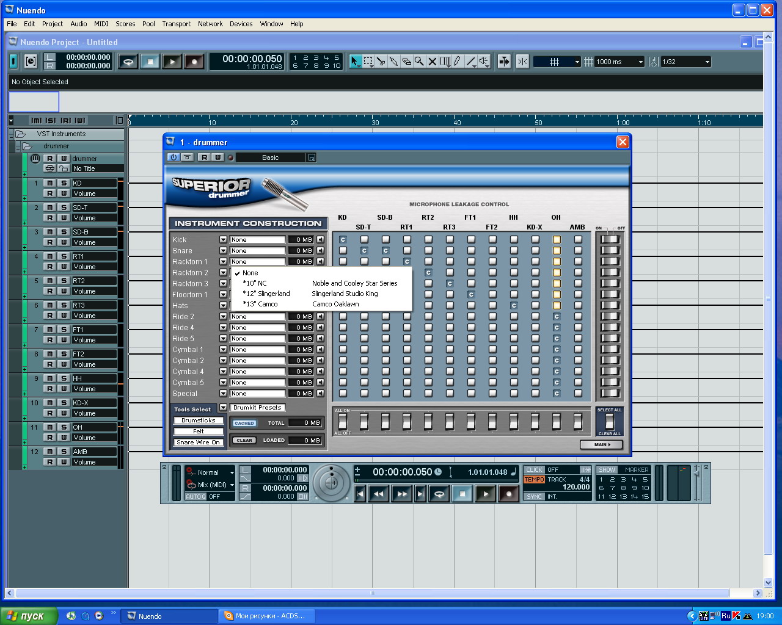Click Fast Forward in the transport panel
The height and width of the screenshot is (625, 782).
tap(401, 494)
